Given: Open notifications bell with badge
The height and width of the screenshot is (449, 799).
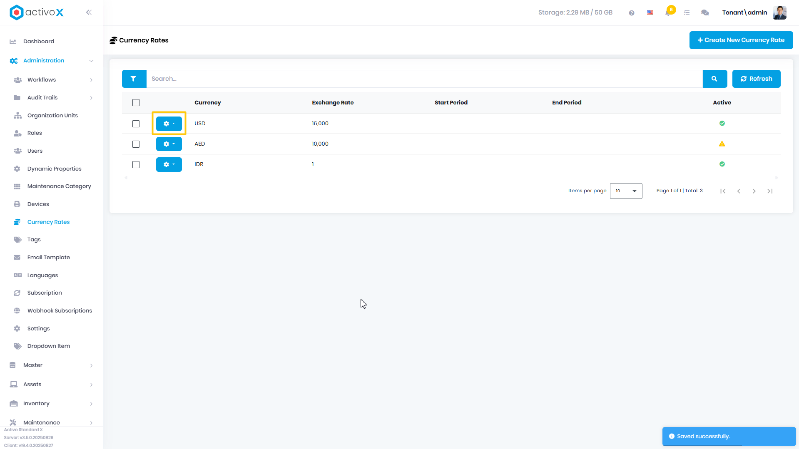Looking at the screenshot, I should pos(669,12).
